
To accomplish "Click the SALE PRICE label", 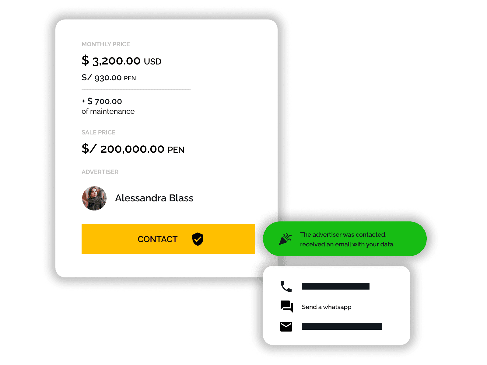I will pos(98,132).
